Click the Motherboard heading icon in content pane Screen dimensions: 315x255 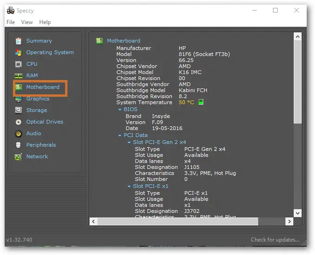tap(99, 41)
